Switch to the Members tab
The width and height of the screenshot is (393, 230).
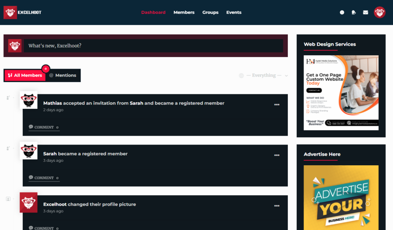(184, 12)
